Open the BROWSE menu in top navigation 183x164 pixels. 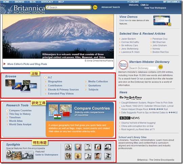(20, 2)
